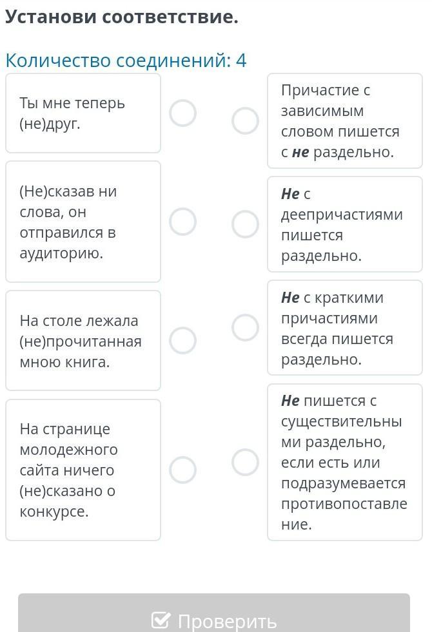The height and width of the screenshot is (632, 432).
Task: Select connector circle next to '(не)прочитанная мною книга'
Action: [183, 340]
